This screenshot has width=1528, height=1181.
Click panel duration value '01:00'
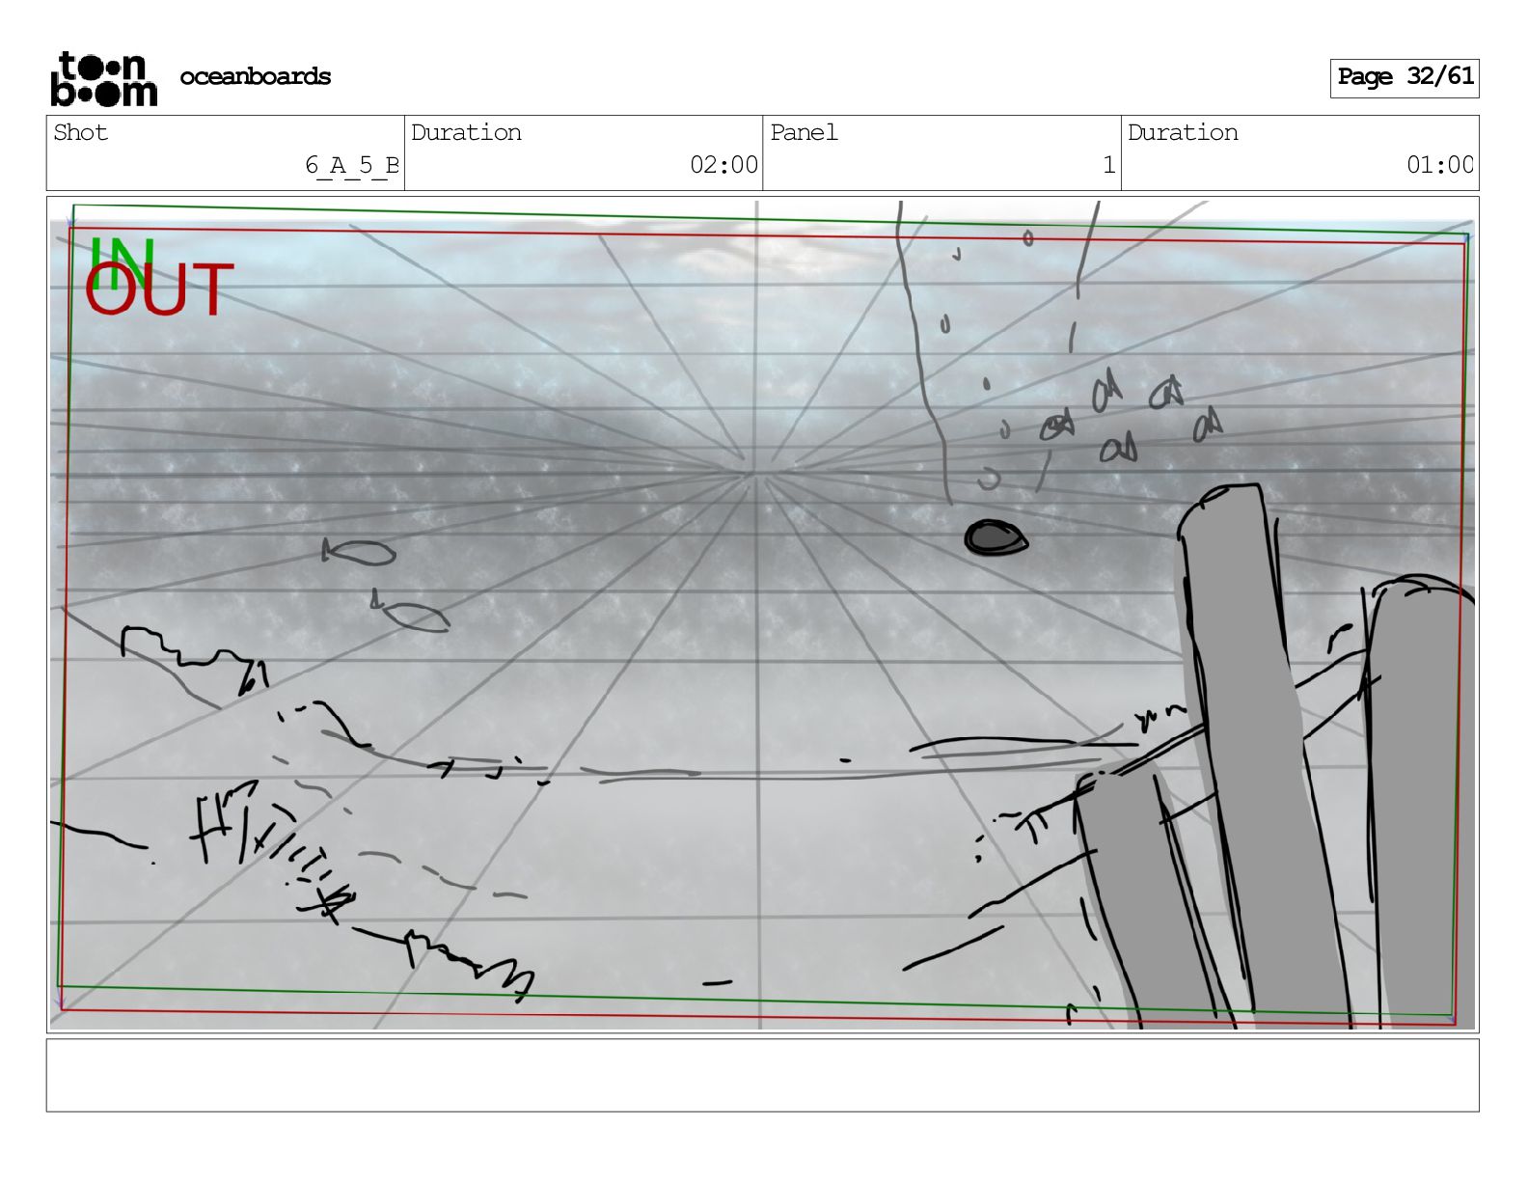(1440, 165)
